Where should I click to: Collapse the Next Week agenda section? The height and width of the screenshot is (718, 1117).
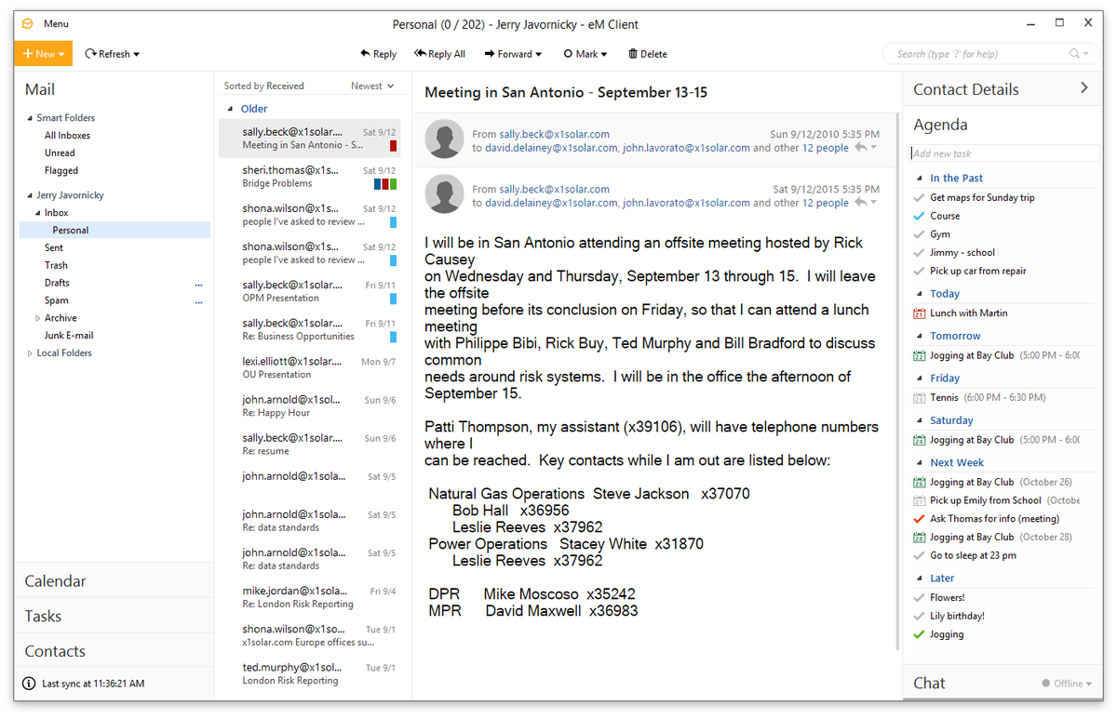[919, 462]
